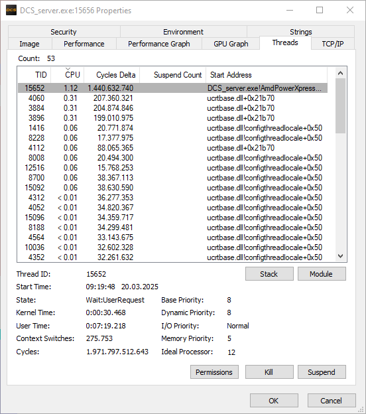Image resolution: width=366 pixels, height=414 pixels.
Task: Sort by Start Address column header
Action: (267, 75)
